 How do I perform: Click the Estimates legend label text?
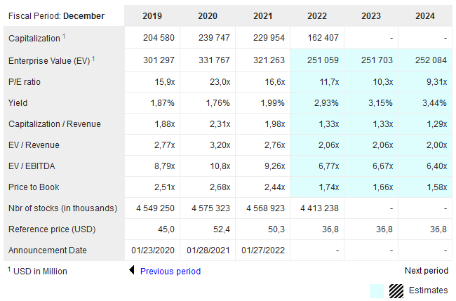click(x=428, y=290)
